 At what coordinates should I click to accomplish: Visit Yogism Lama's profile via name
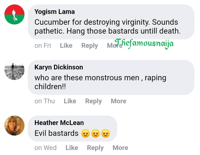click(x=54, y=12)
